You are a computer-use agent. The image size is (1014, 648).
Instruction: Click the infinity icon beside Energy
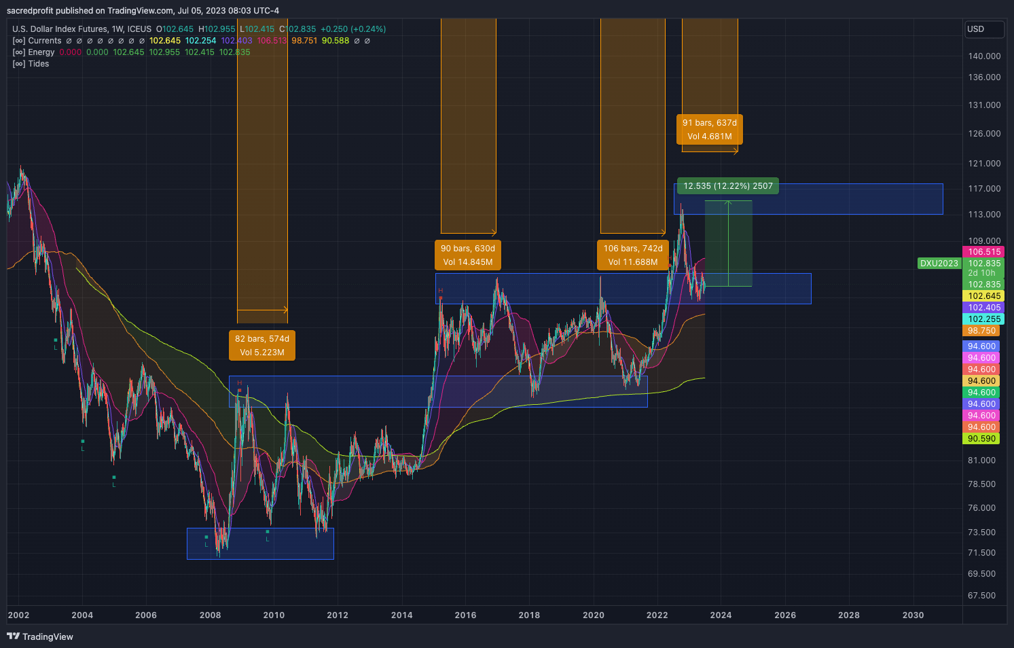tap(19, 52)
